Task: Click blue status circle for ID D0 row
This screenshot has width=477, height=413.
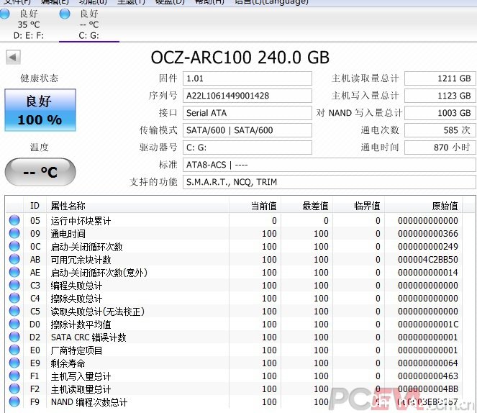Action: point(14,324)
